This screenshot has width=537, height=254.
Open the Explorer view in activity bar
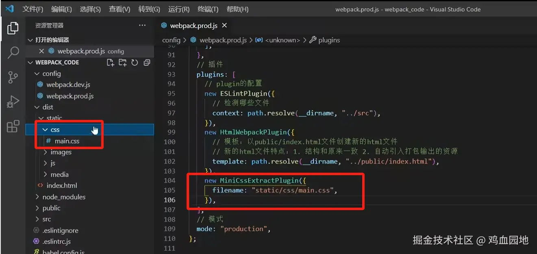pyautogui.click(x=13, y=28)
